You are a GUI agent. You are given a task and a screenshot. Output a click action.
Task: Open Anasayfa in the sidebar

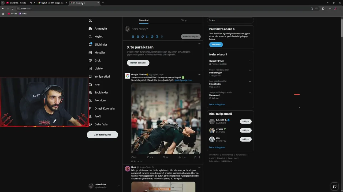tap(98, 29)
